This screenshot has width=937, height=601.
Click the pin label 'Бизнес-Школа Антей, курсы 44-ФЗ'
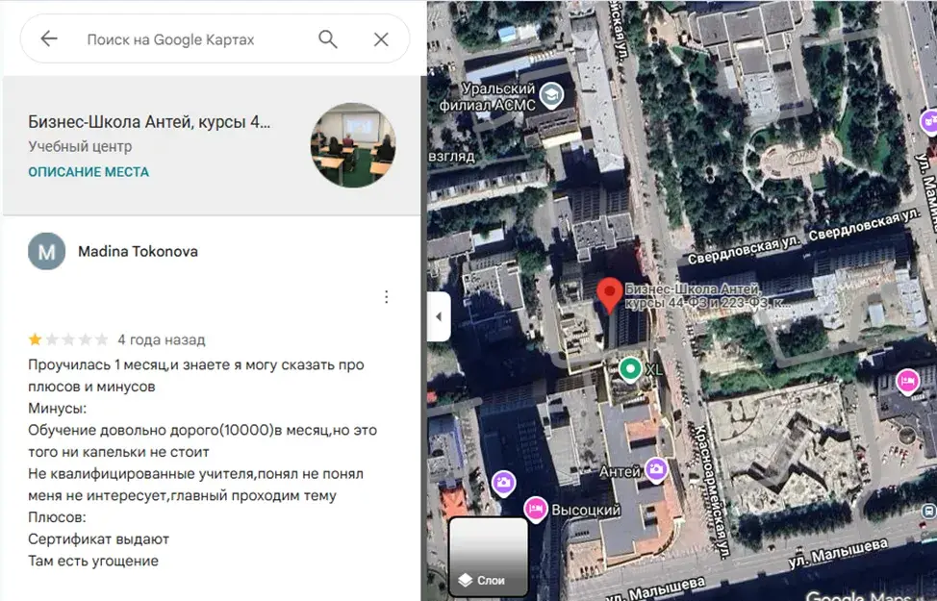tap(707, 296)
